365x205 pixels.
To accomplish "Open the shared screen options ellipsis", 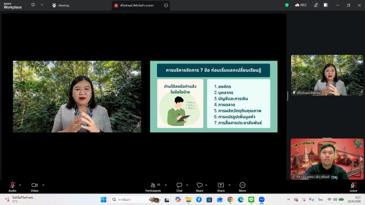I will (166, 5).
